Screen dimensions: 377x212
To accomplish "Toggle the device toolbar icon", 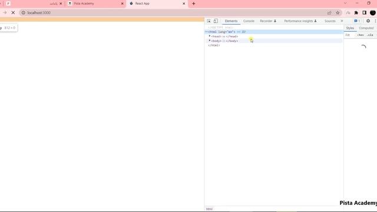I will pyautogui.click(x=216, y=21).
